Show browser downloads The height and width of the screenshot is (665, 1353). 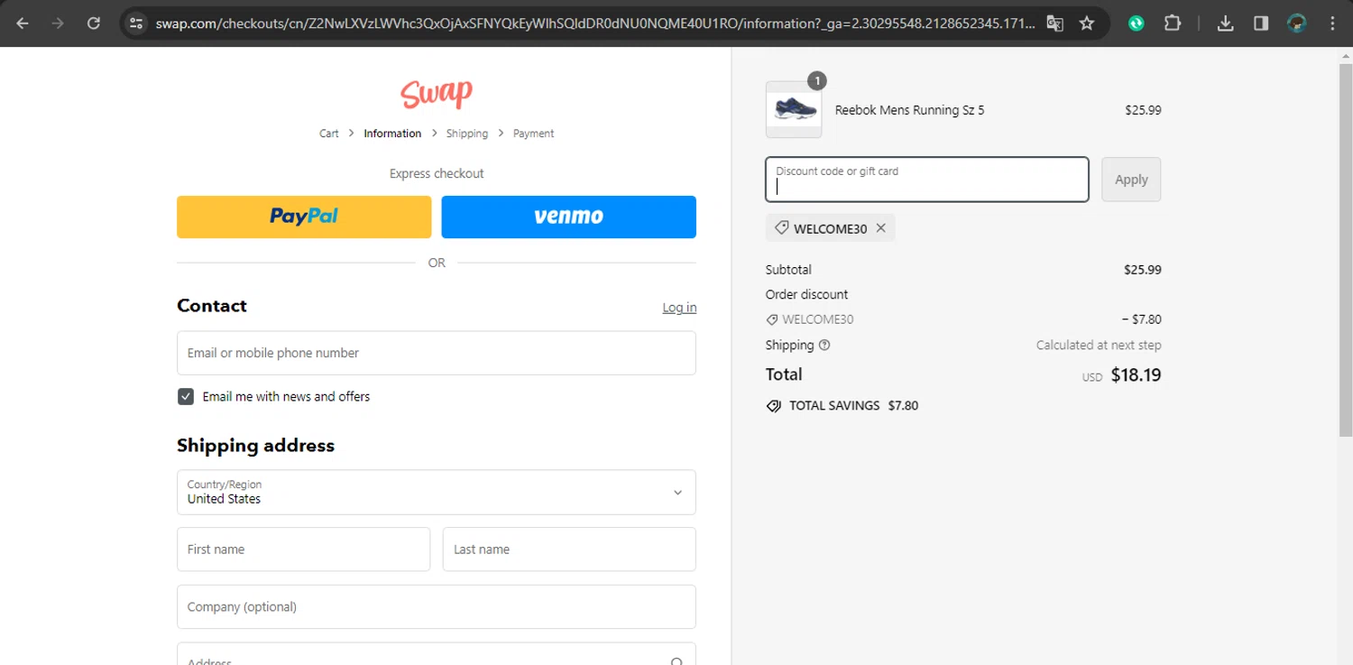click(x=1225, y=23)
